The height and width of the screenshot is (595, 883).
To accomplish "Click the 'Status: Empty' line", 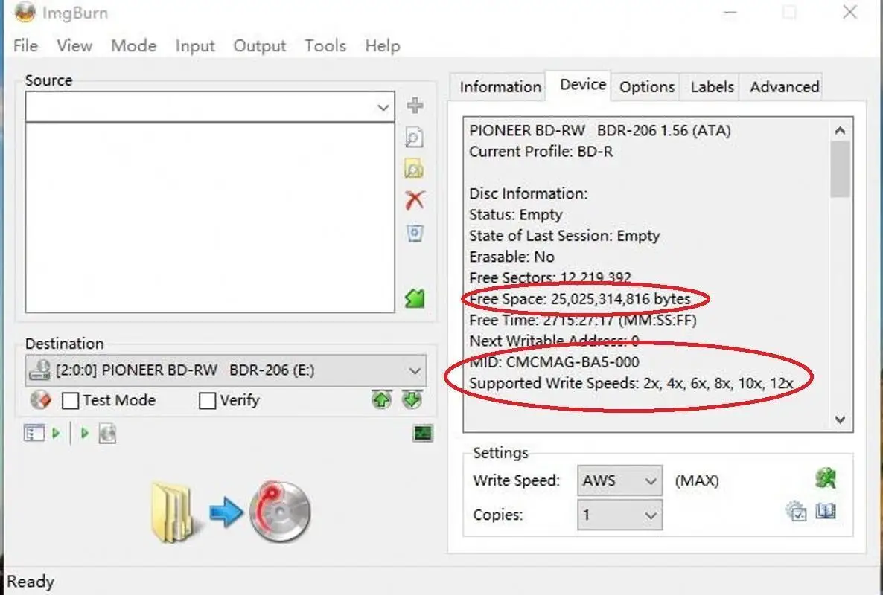I will pyautogui.click(x=516, y=215).
